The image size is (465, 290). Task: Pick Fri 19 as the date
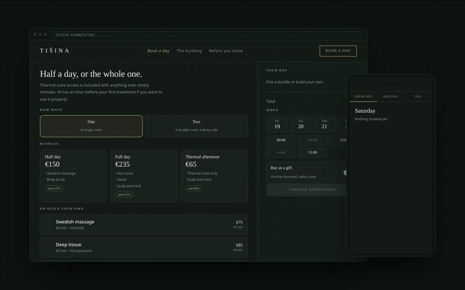(x=277, y=124)
